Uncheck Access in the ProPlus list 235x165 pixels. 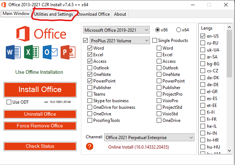click(x=90, y=61)
